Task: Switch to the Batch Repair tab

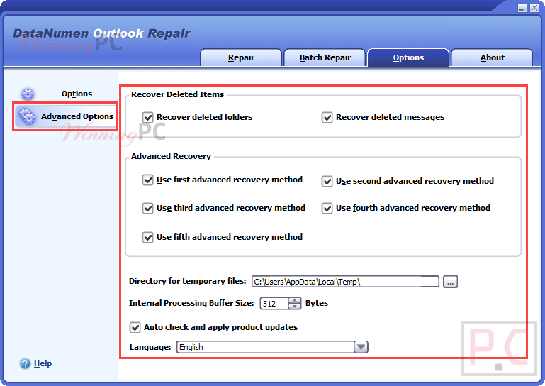Action: tap(325, 57)
